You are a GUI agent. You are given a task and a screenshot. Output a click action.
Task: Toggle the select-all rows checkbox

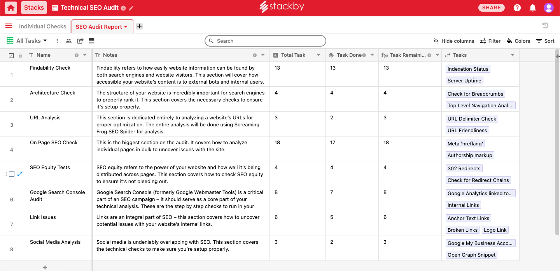tap(11, 56)
